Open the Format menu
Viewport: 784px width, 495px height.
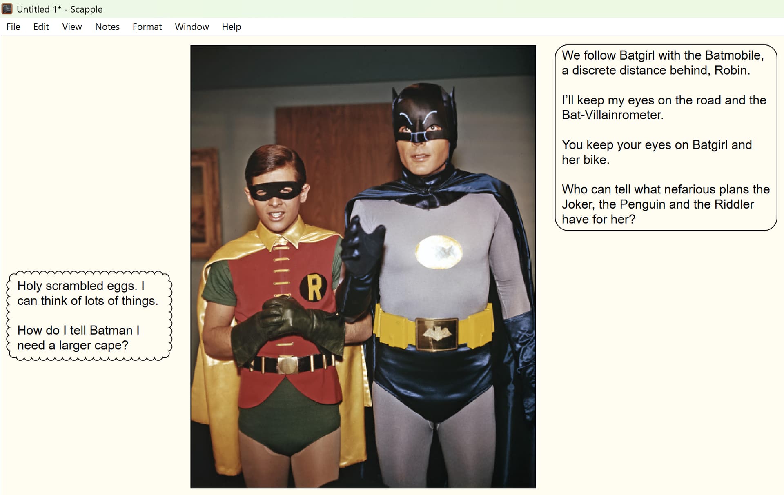[x=147, y=27]
